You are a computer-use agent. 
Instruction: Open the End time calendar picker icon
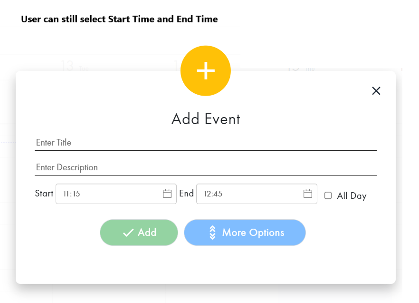click(x=308, y=194)
